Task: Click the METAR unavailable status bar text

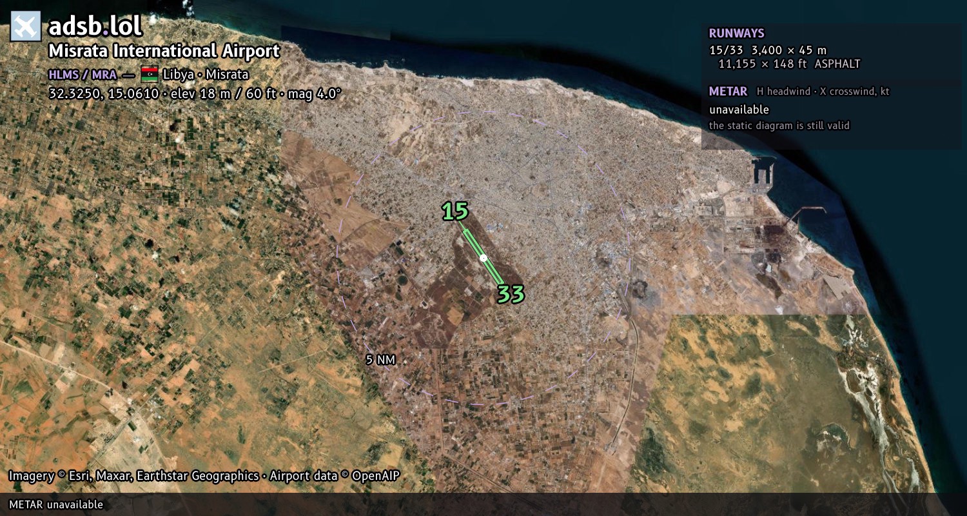Action: 56,504
